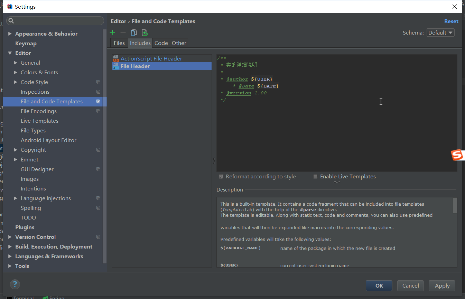Click the project-level icon beside Language Injections
The width and height of the screenshot is (465, 299).
point(98,198)
